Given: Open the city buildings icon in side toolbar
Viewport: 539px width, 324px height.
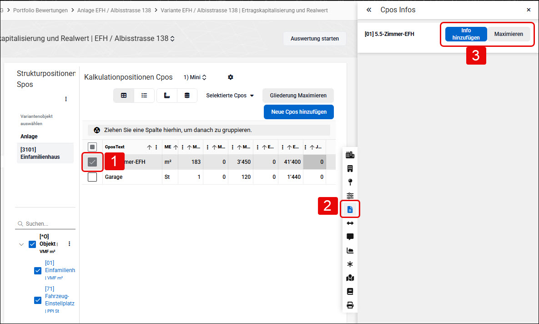Looking at the screenshot, I should (x=350, y=155).
